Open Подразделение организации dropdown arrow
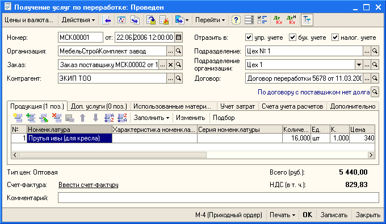 pos(359,65)
